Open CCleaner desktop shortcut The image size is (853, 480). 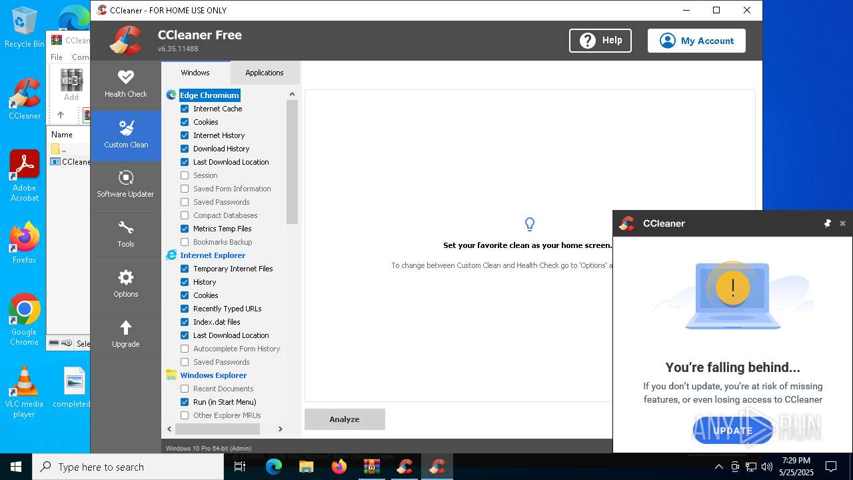25,99
